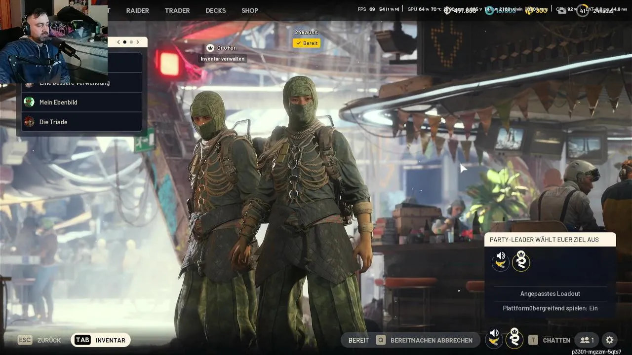Click the coin currency icon in top bar

[447, 10]
